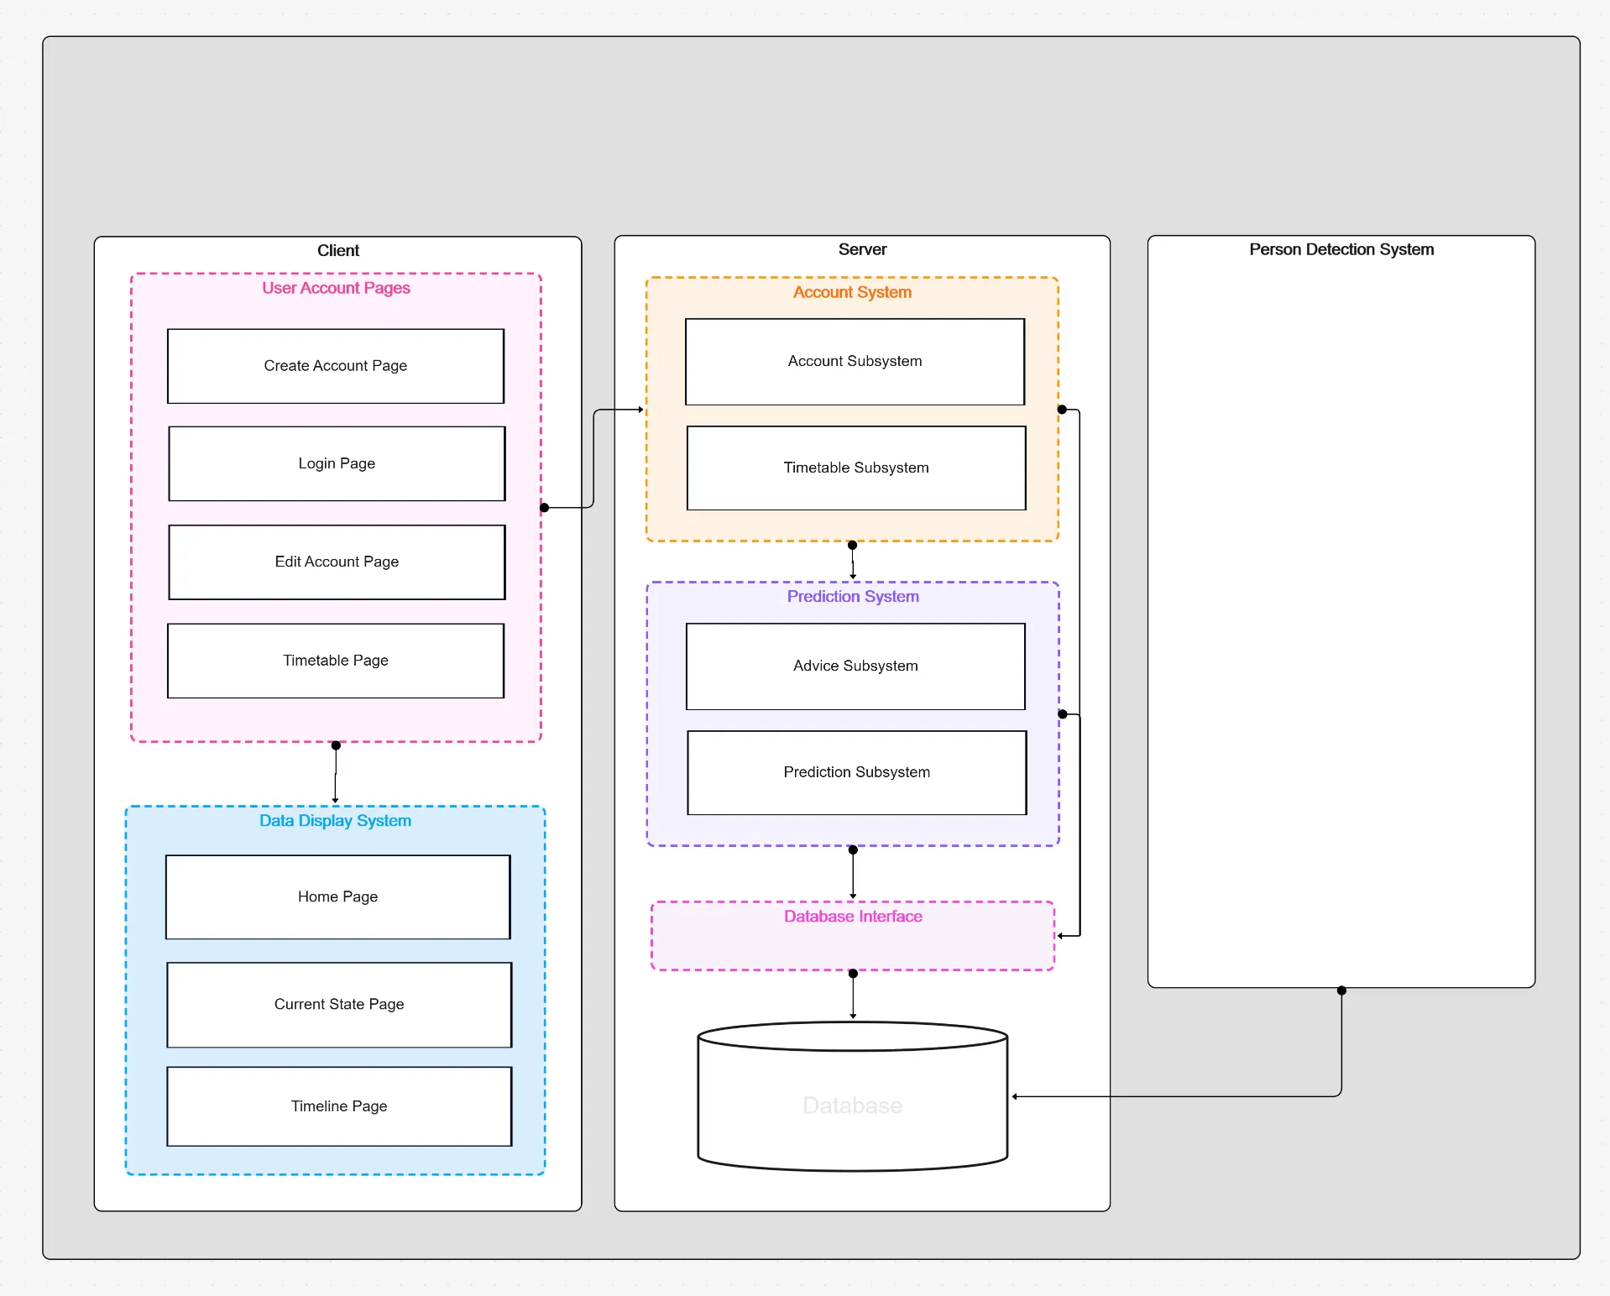Click the Server container title
This screenshot has height=1296, width=1610.
pyautogui.click(x=862, y=249)
